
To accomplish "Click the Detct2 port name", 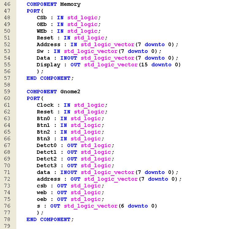I will (47, 159).
